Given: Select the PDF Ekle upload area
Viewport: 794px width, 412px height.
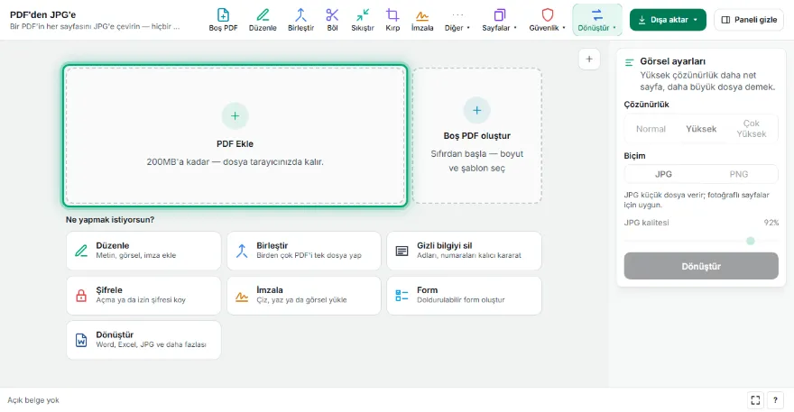Looking at the screenshot, I should [235, 135].
